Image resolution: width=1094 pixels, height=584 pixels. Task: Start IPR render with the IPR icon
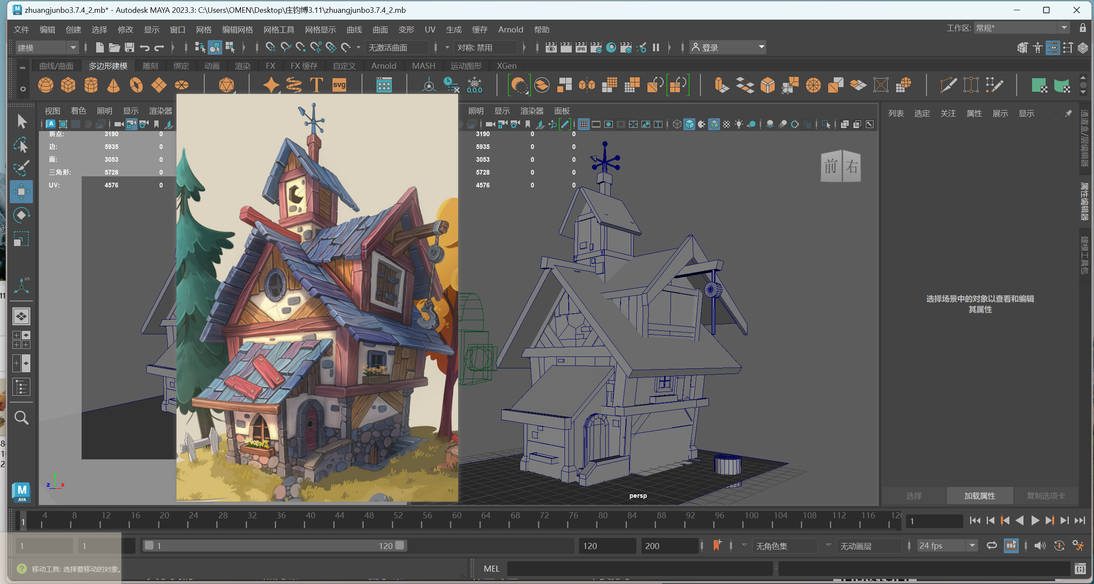(x=581, y=47)
